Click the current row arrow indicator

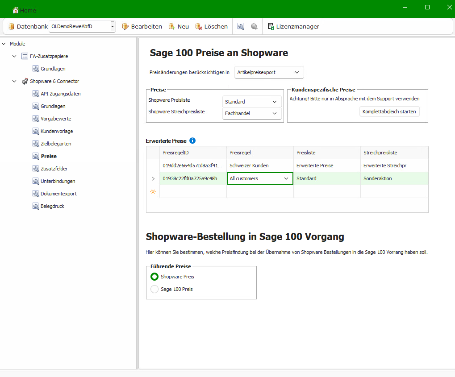(x=153, y=178)
